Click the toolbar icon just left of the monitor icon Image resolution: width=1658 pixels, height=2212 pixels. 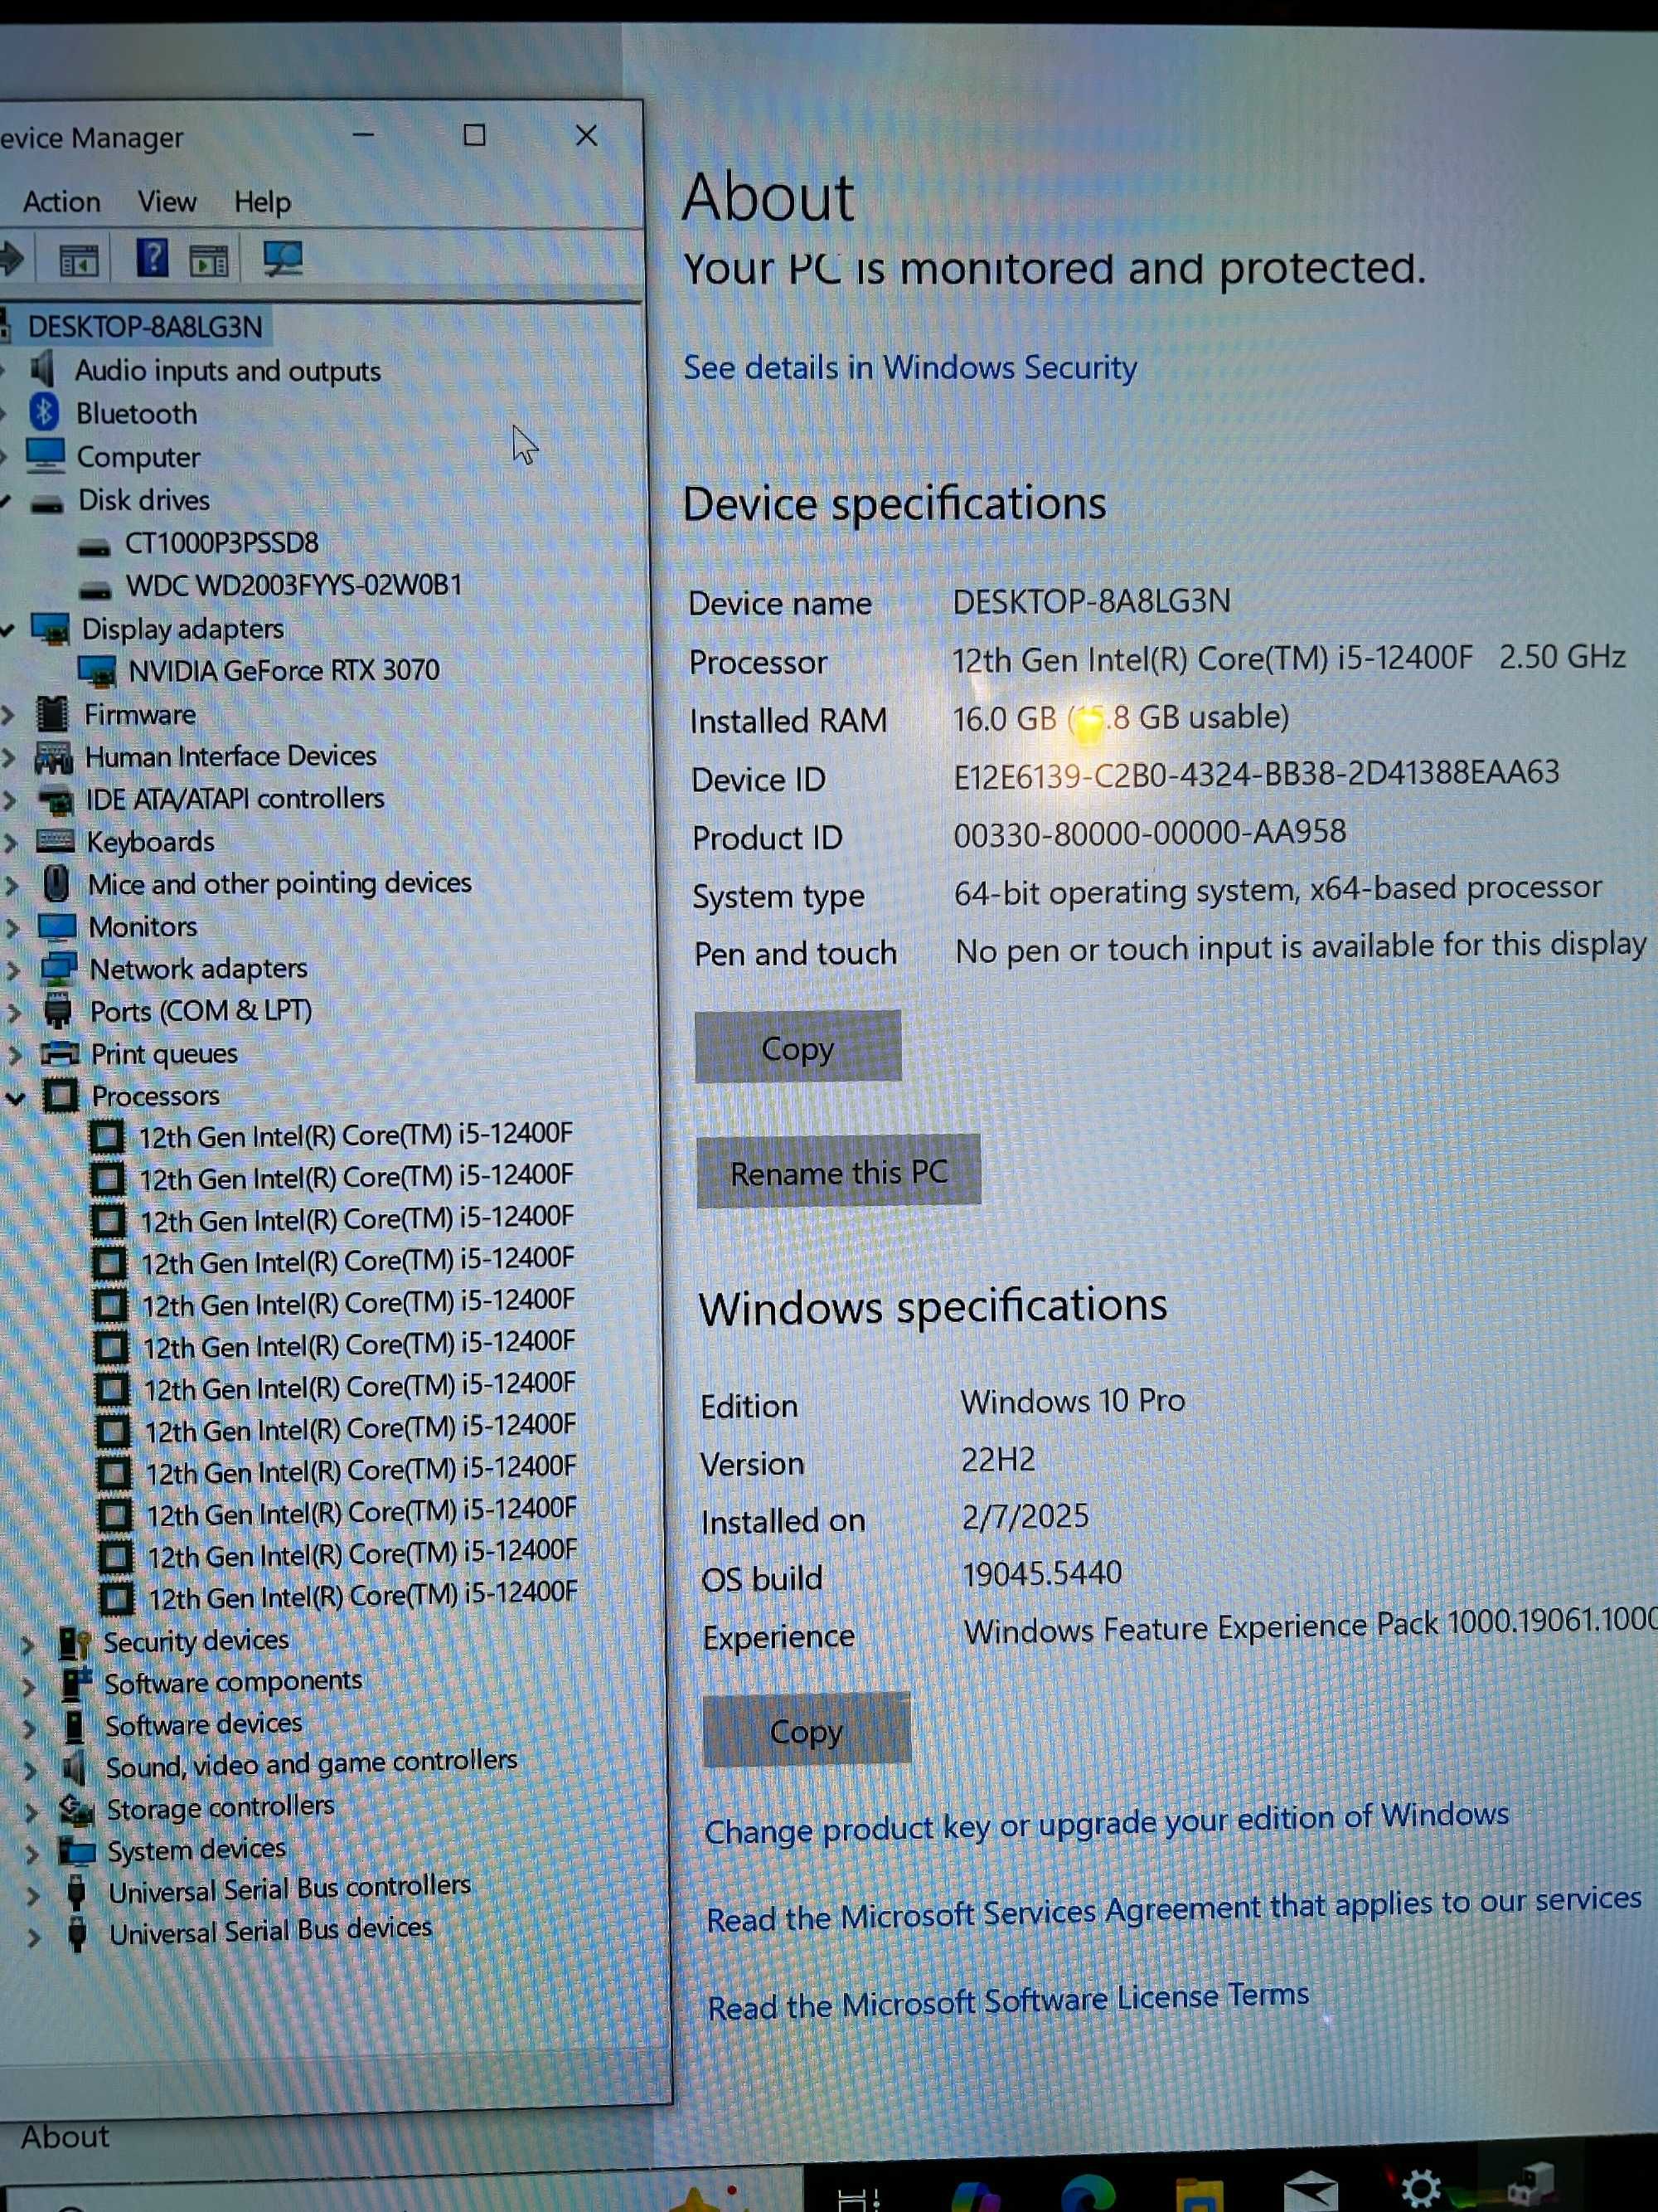tap(209, 261)
